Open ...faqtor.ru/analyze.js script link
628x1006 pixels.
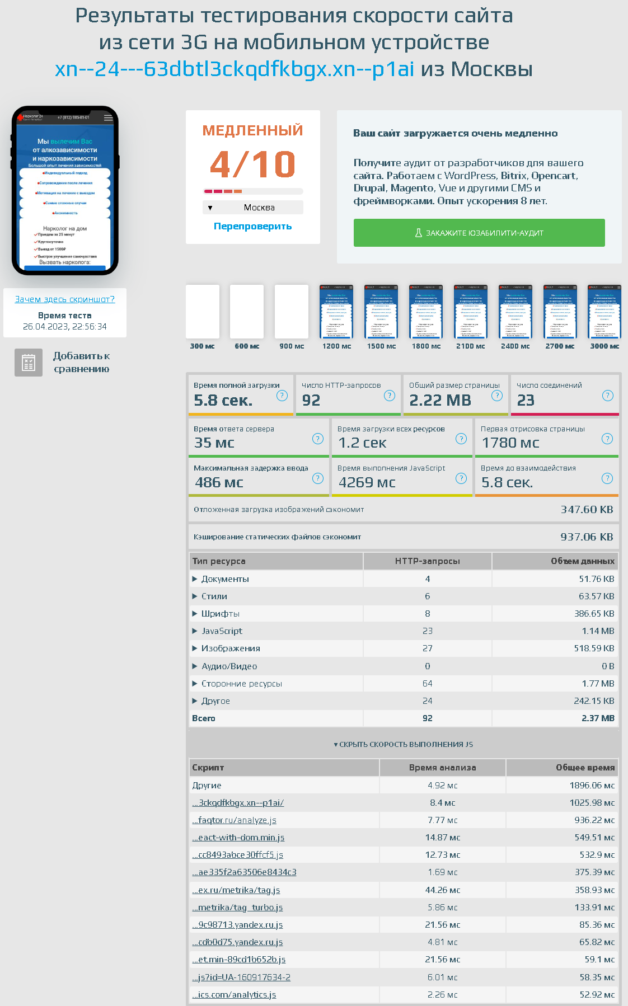235,820
